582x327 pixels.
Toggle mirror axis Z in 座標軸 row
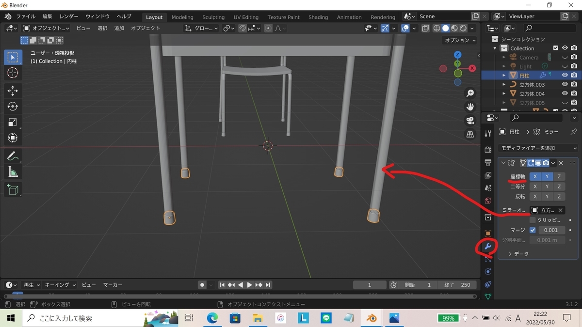pyautogui.click(x=559, y=176)
